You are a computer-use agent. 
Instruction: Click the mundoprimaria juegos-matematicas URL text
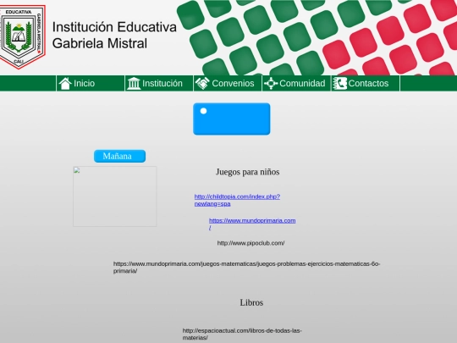[x=246, y=267]
